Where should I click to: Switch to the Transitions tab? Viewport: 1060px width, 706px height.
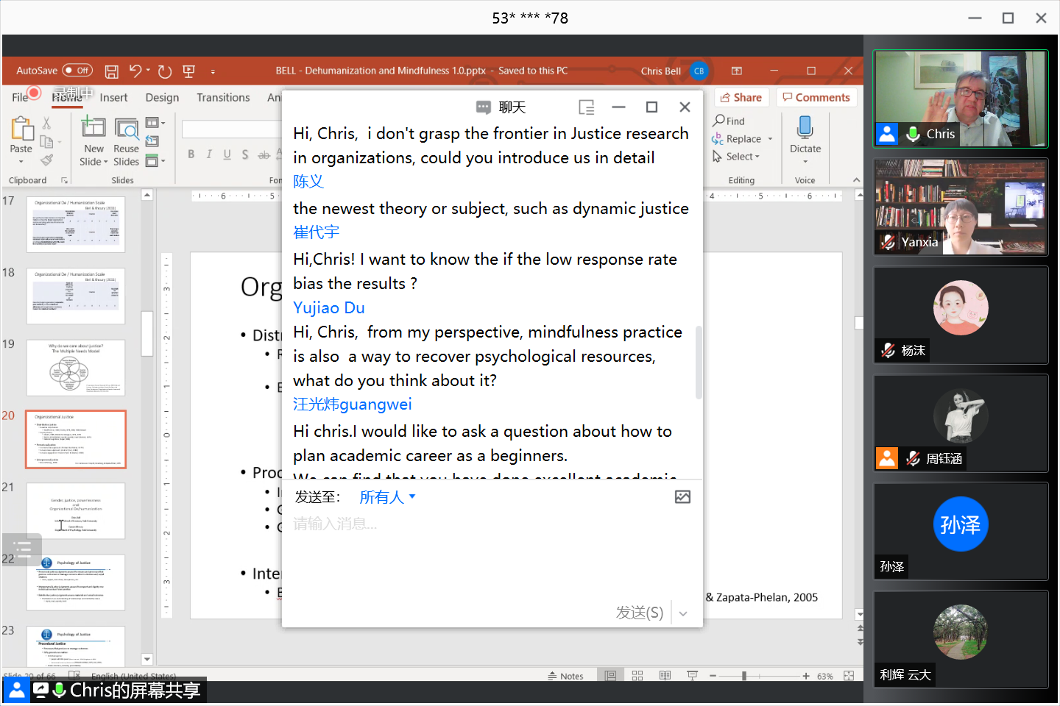tap(223, 98)
